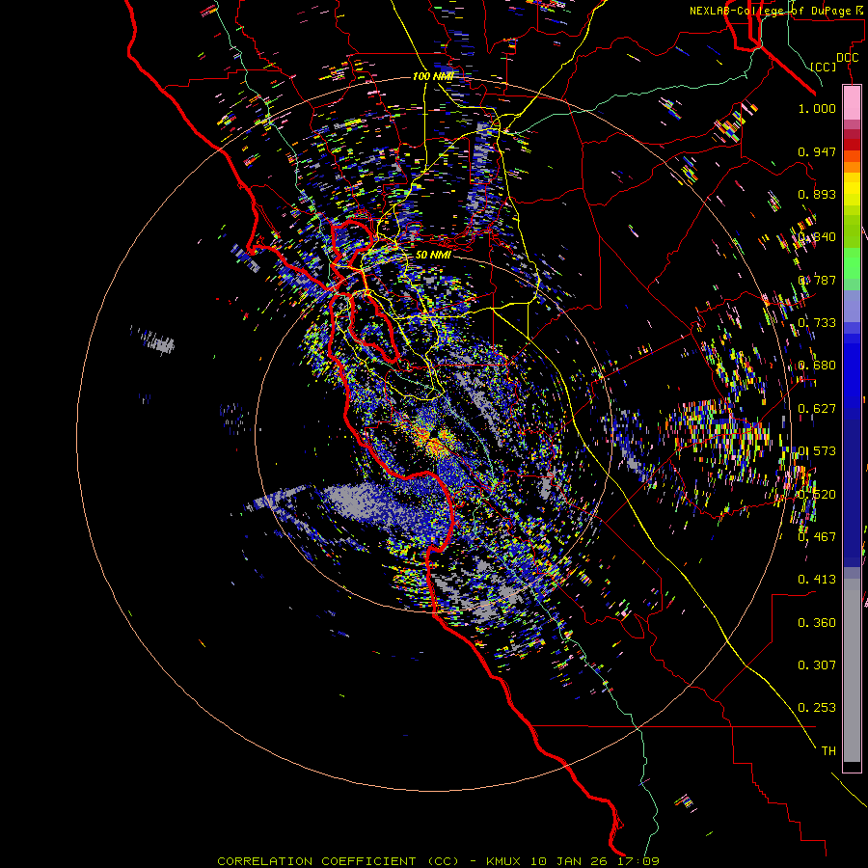Pick the pink segment of the color bar

point(852,102)
